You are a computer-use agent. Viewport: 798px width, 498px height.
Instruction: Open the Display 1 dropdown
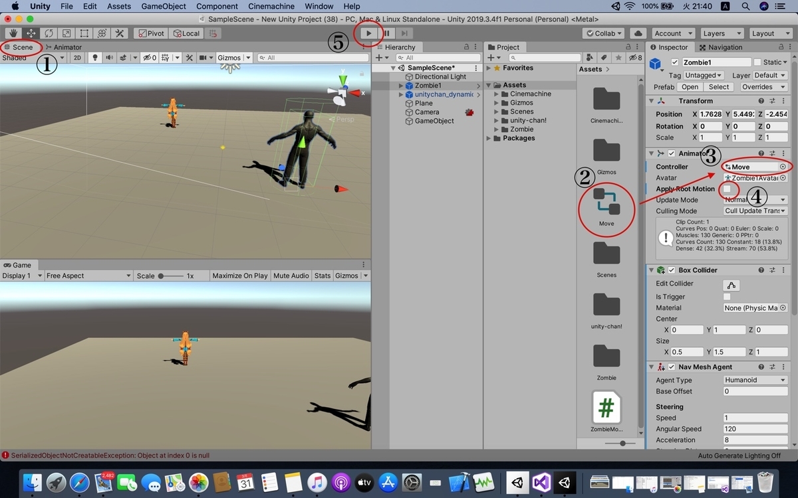[x=22, y=276]
